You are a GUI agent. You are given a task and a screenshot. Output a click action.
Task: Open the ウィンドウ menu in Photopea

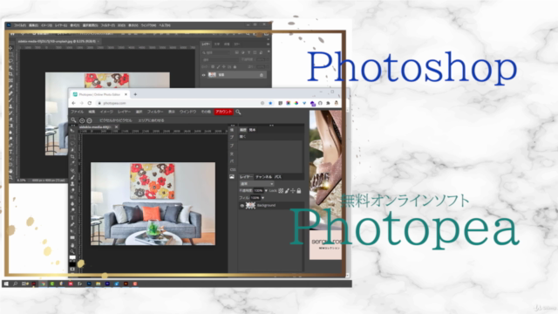pyautogui.click(x=188, y=113)
